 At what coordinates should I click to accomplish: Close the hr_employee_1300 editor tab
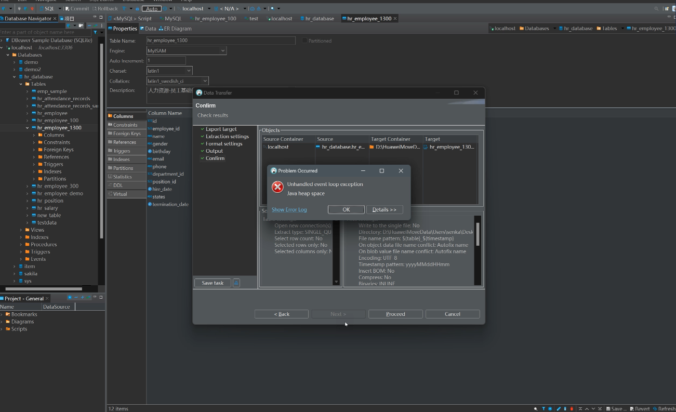click(x=395, y=19)
